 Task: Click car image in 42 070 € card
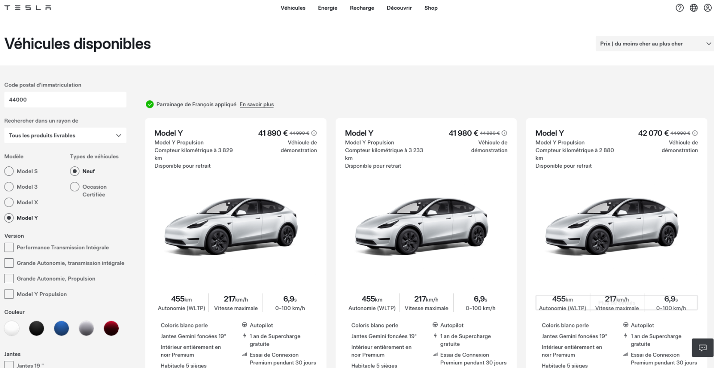point(612,226)
